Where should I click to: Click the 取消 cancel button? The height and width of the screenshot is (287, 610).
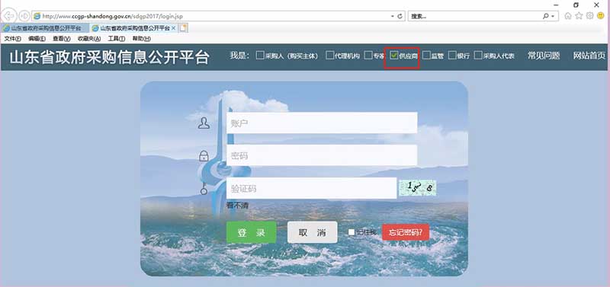313,233
